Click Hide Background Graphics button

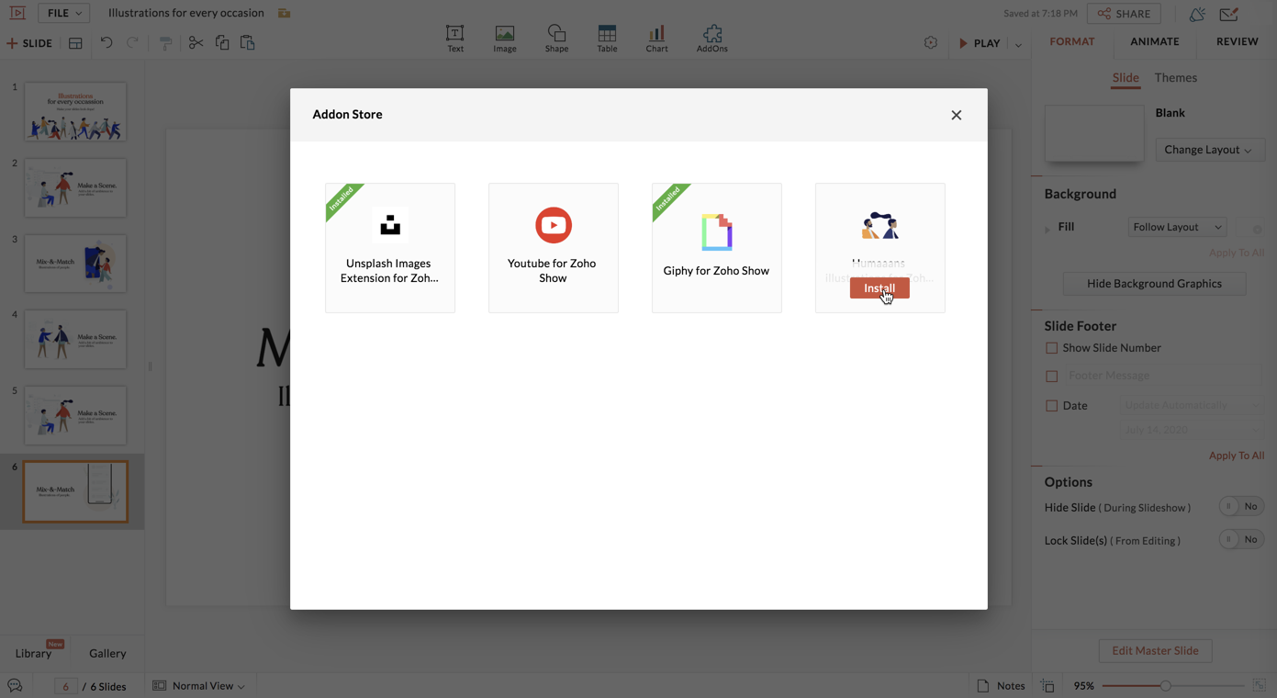(x=1154, y=284)
